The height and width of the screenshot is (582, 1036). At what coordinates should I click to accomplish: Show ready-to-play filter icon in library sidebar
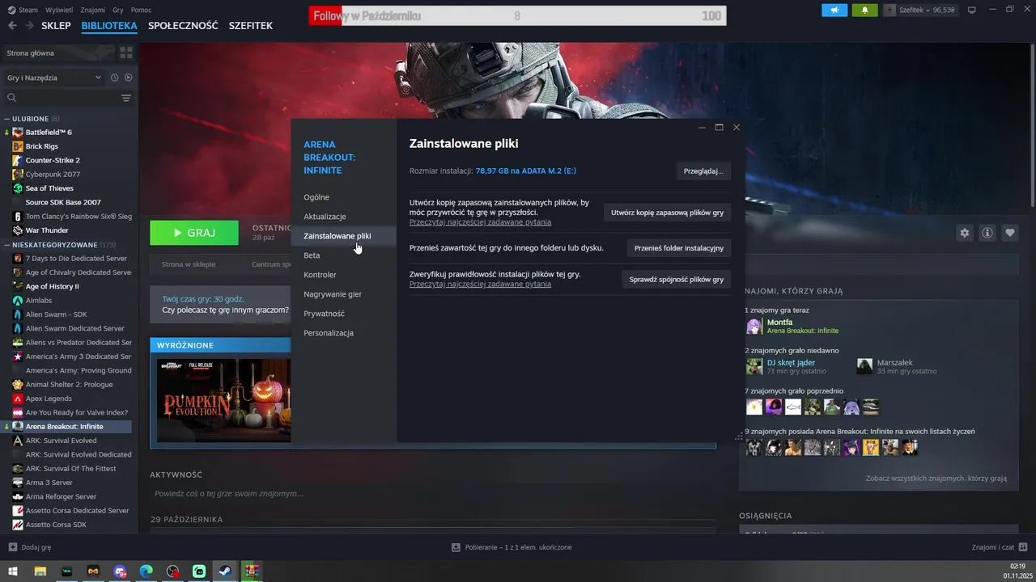tap(128, 78)
